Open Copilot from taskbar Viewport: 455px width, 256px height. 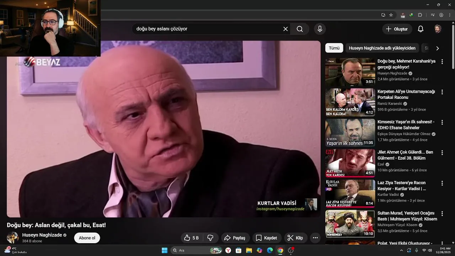coord(259,250)
